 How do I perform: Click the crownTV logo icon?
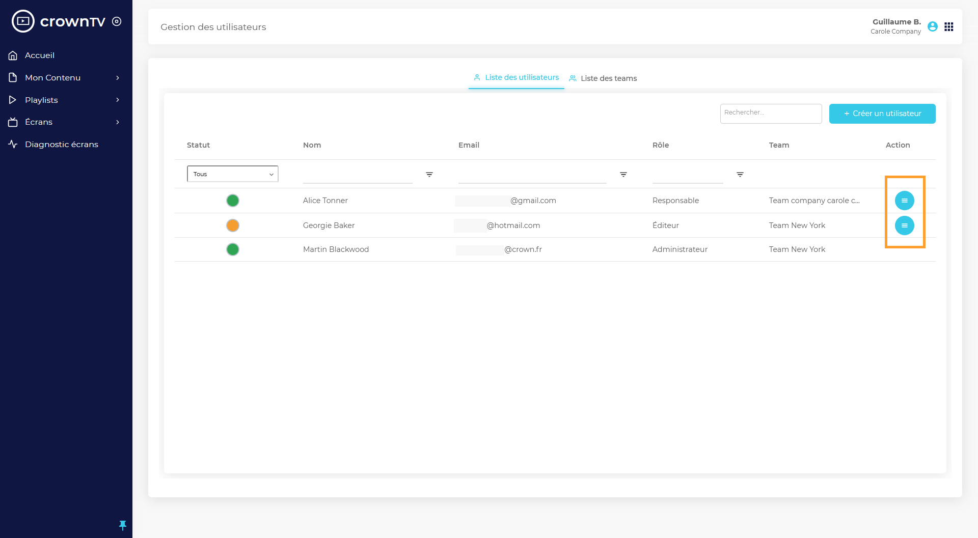[23, 21]
